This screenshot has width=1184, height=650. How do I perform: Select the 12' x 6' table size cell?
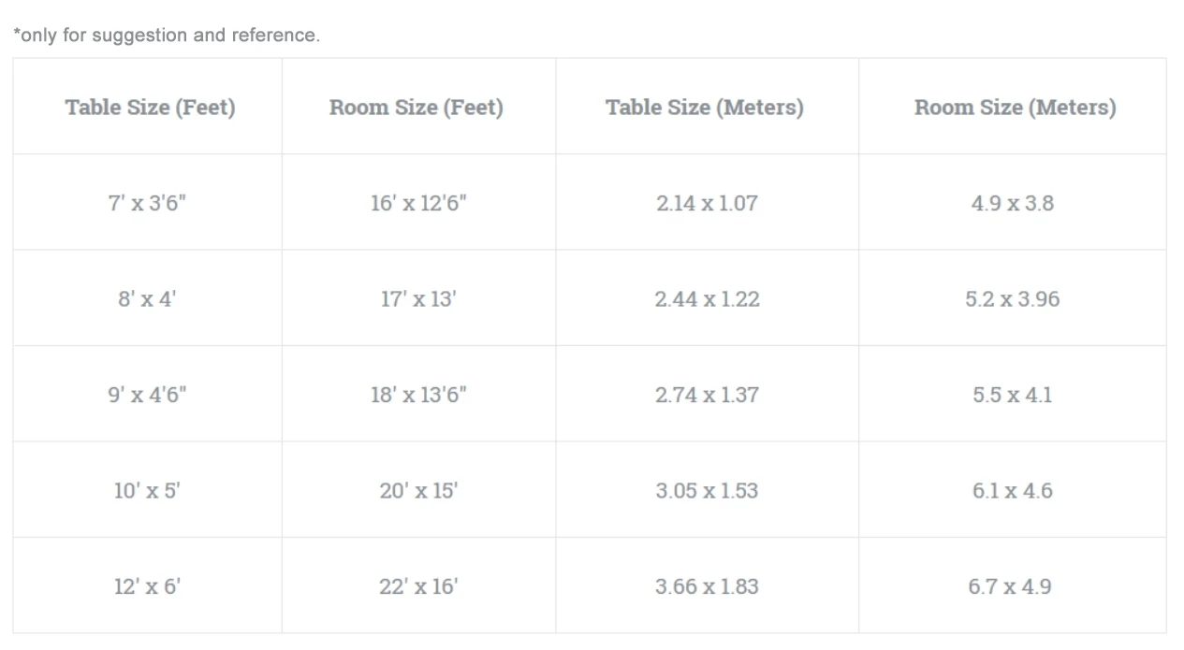(x=147, y=586)
